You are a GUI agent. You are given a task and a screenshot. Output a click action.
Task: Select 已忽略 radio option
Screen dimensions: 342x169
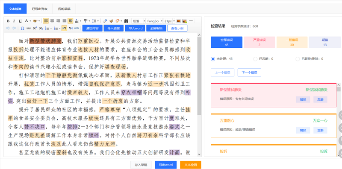point(255,59)
